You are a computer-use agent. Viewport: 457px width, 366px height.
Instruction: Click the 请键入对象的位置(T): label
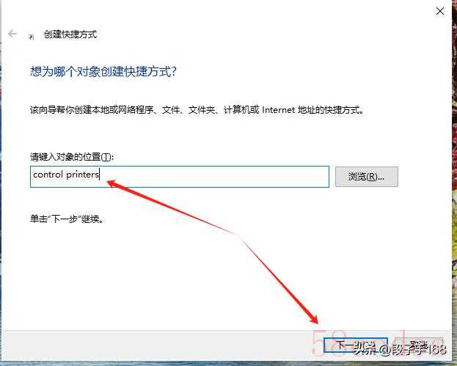(72, 157)
